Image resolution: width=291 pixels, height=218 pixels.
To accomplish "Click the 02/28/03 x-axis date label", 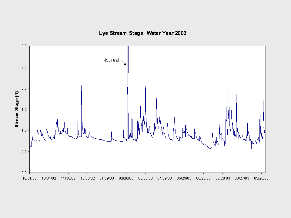I will 126,178.
